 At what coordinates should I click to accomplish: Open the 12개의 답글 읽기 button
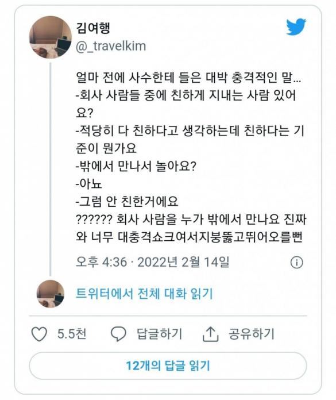tap(168, 366)
